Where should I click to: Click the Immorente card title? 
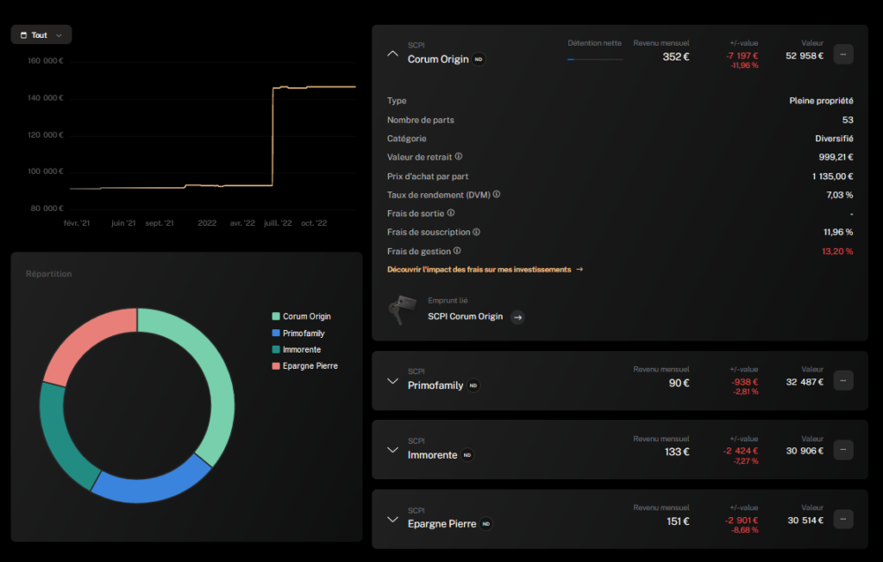click(433, 455)
